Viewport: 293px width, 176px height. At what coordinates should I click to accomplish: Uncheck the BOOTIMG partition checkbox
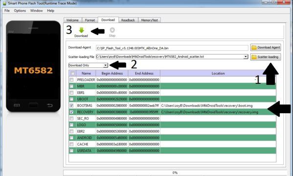[71, 105]
